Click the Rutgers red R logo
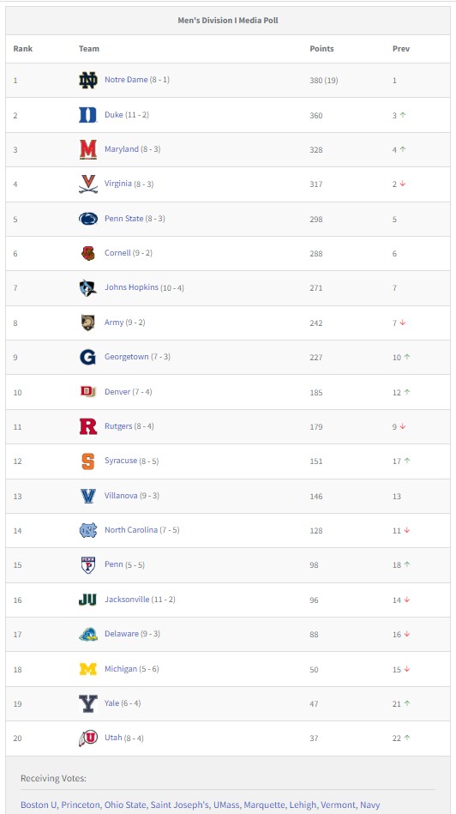Screen dimensions: 456x814 tap(88, 426)
